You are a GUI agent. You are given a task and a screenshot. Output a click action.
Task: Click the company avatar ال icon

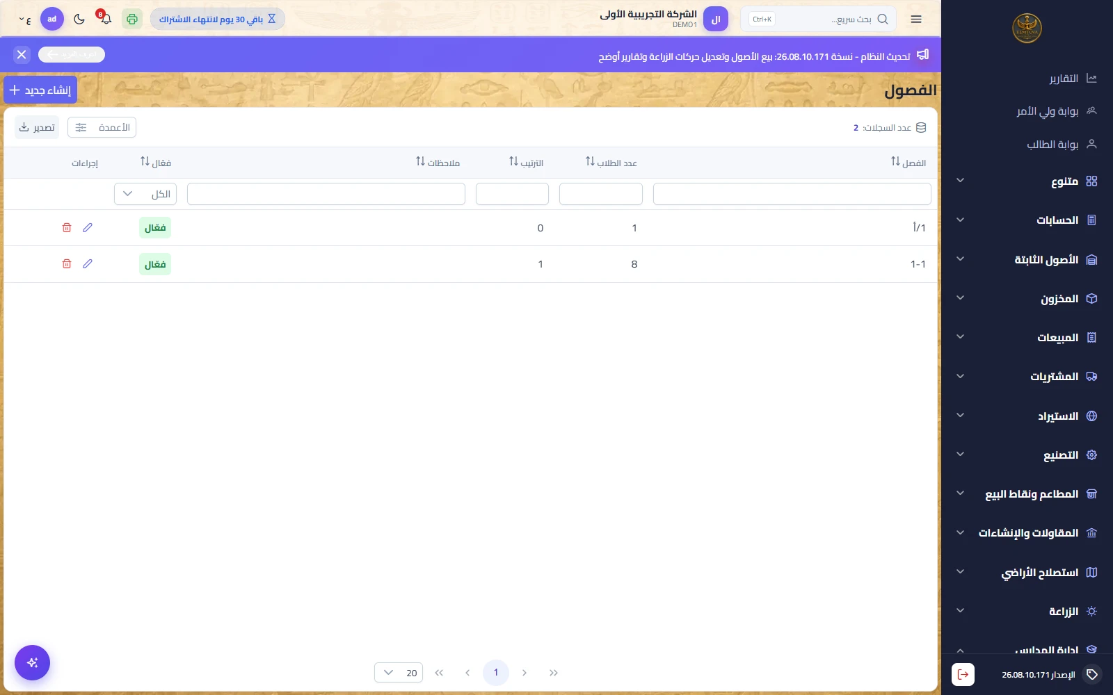point(716,19)
